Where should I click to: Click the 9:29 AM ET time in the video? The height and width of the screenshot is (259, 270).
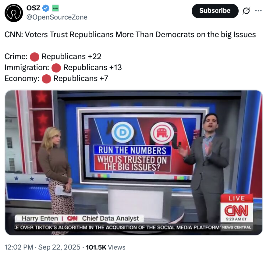pos(237,218)
